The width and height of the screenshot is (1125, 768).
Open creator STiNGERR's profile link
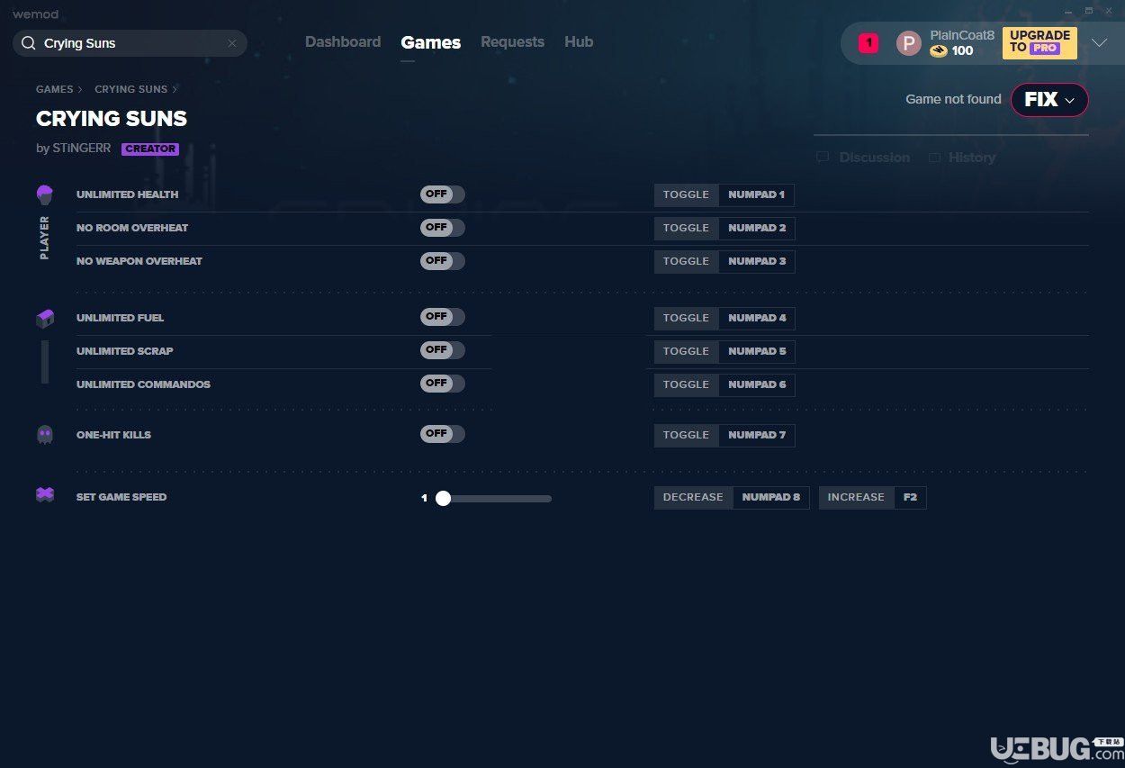coord(82,149)
